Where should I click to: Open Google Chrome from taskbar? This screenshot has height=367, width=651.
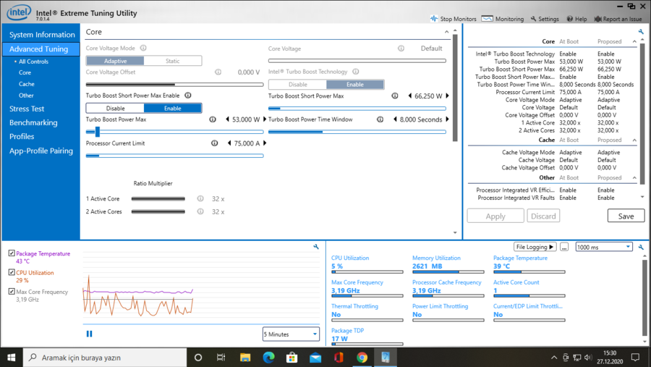point(362,358)
